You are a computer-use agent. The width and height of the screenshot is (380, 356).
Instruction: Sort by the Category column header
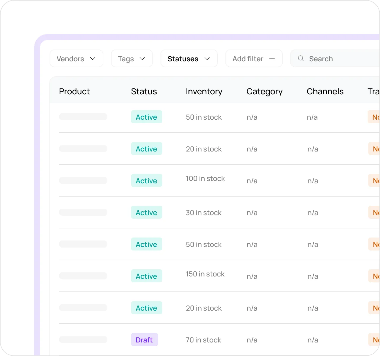(x=265, y=92)
